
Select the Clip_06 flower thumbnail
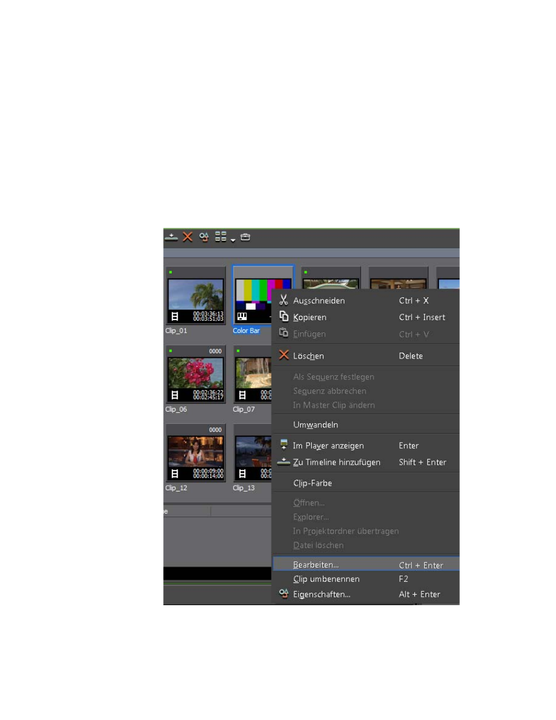tap(196, 374)
